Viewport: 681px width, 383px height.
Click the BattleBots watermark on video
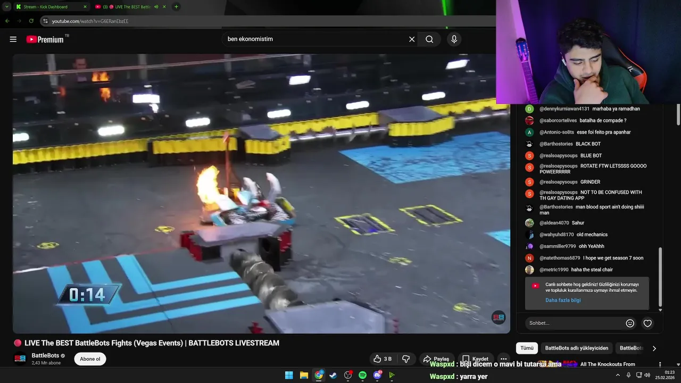pos(499,318)
